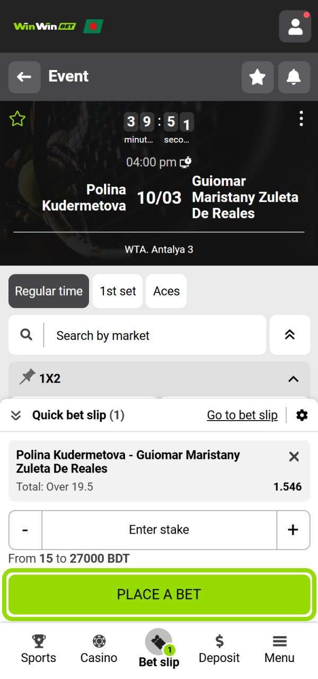This screenshot has height=679, width=318.
Task: Click the back arrow in Event header
Action: pos(24,76)
